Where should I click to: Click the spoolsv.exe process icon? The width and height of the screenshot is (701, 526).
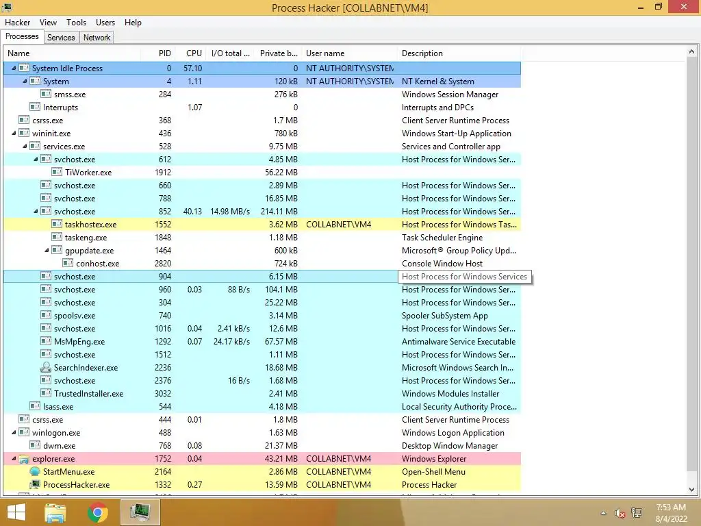pos(46,315)
